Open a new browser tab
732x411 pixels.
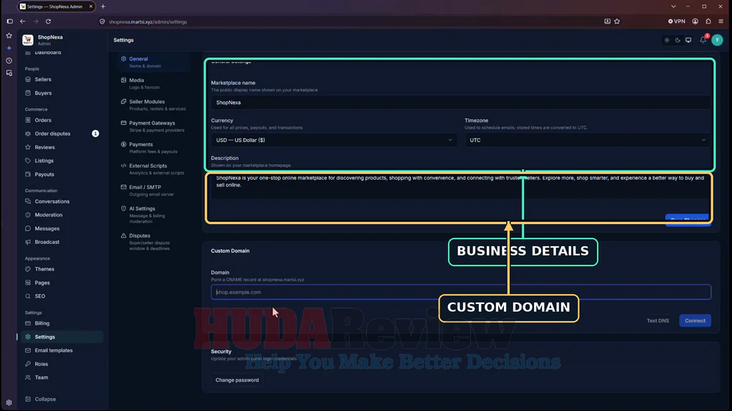103,6
